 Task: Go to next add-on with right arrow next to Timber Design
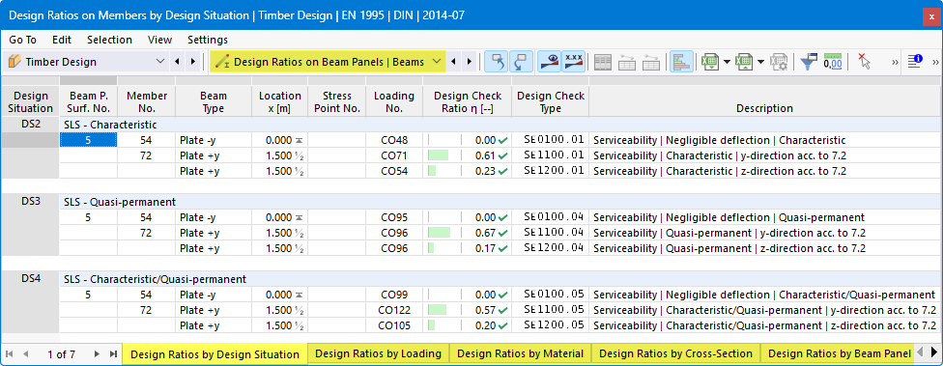pos(192,61)
